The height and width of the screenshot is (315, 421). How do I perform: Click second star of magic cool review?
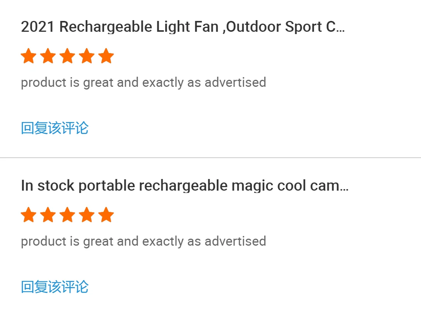tap(48, 215)
